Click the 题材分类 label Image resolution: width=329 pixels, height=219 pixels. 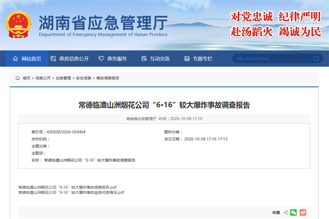[x=173, y=132]
